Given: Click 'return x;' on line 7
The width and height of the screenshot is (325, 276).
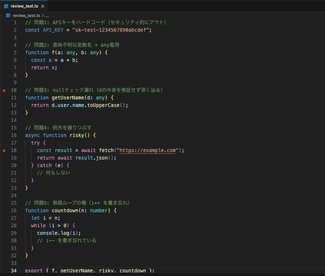Looking at the screenshot, I should pyautogui.click(x=44, y=68).
